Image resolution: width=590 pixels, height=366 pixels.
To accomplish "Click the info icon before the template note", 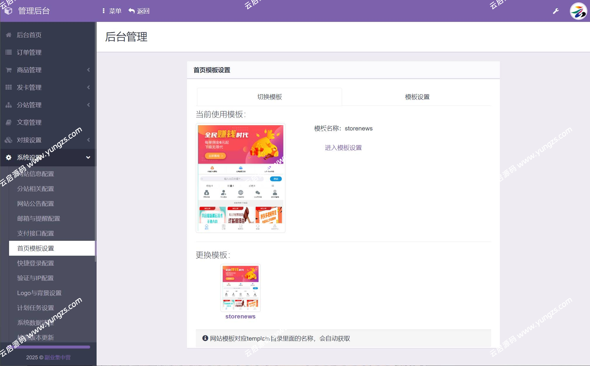I will (x=205, y=339).
